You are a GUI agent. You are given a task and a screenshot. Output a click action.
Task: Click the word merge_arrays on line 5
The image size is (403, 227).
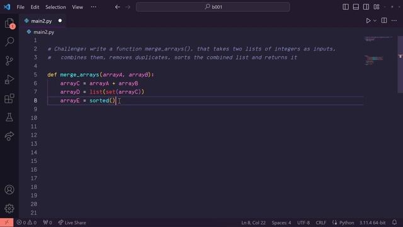click(x=79, y=75)
